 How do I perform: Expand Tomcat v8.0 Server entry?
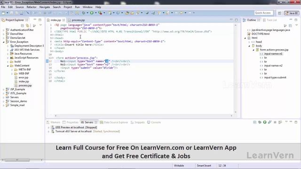pyautogui.click(x=48, y=131)
